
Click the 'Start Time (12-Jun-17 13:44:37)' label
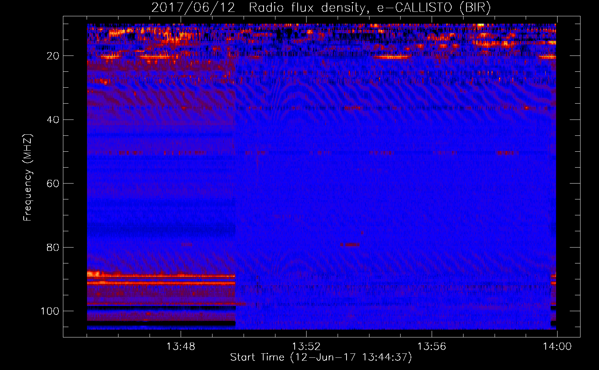tap(321, 357)
